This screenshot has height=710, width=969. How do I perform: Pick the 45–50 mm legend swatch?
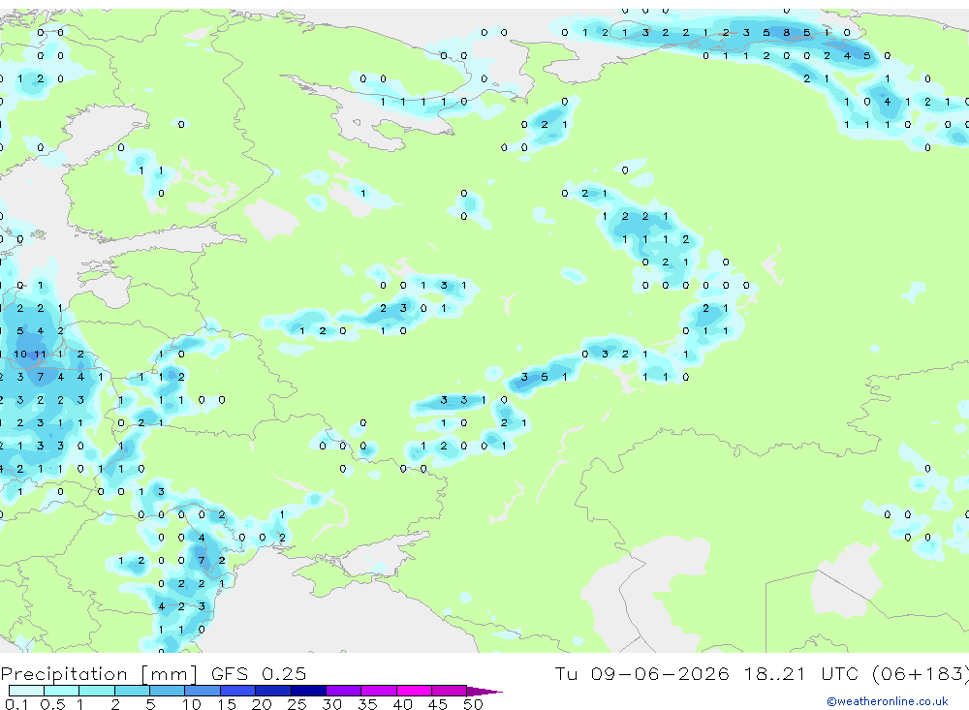tap(449, 691)
